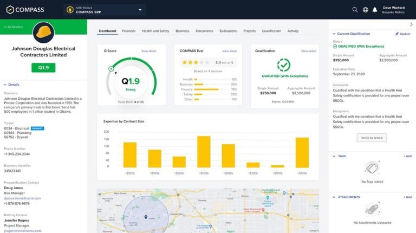416x233 pixels.
Task: Click the Compass logo
Action: point(25,10)
